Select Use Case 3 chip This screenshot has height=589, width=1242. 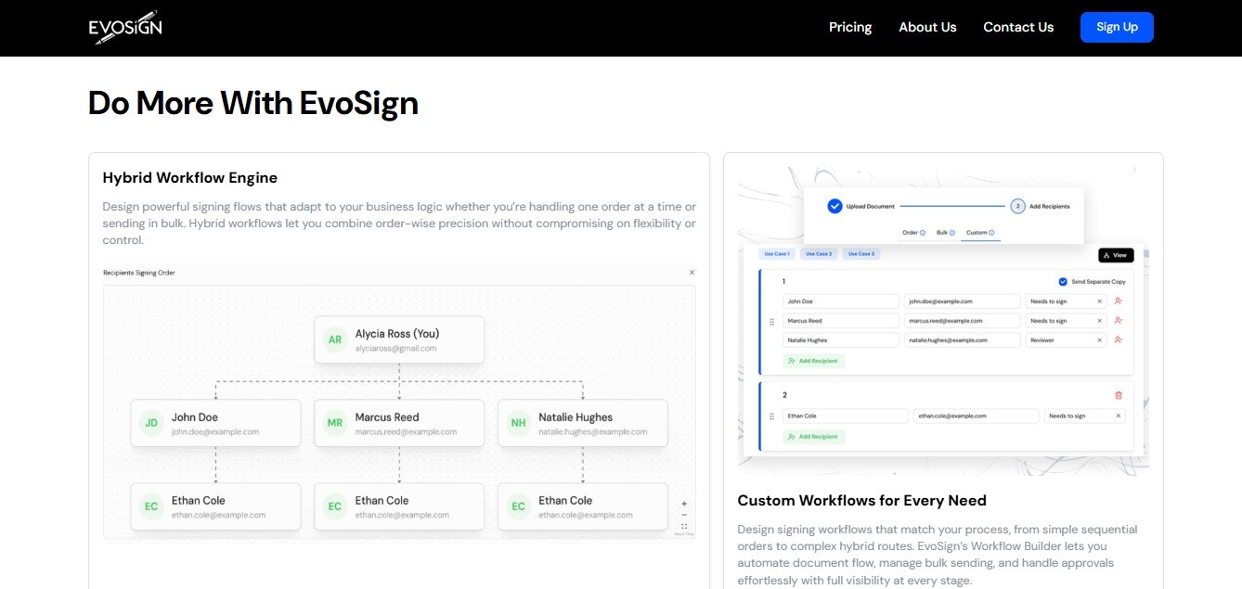click(860, 254)
